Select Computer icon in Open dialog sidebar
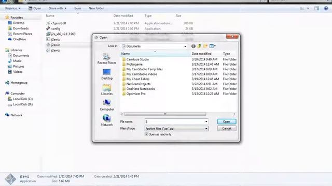 click(x=107, y=105)
